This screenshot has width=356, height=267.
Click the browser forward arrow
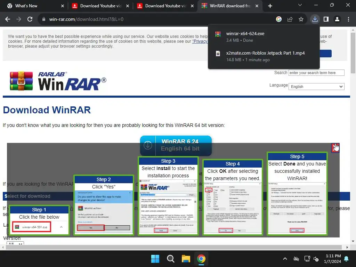click(19, 19)
